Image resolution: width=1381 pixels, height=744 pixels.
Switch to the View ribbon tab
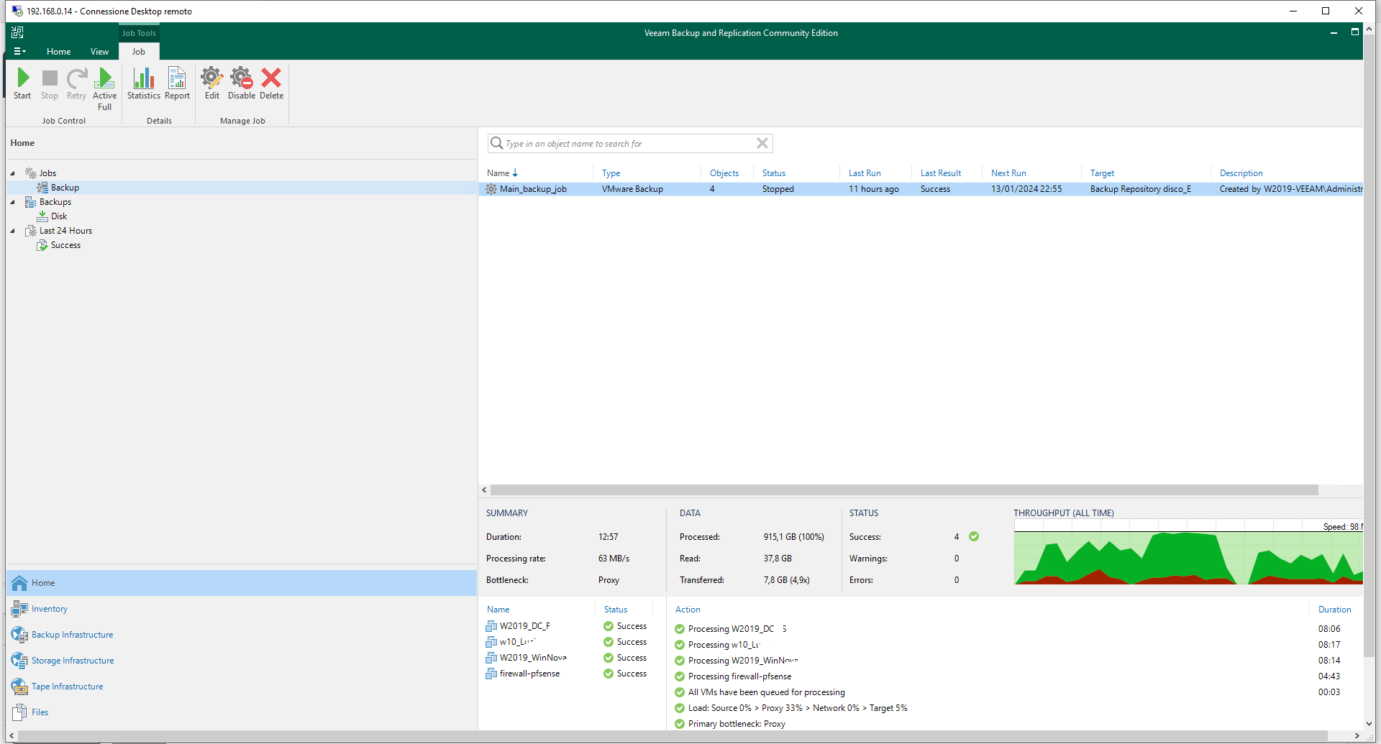tap(99, 52)
